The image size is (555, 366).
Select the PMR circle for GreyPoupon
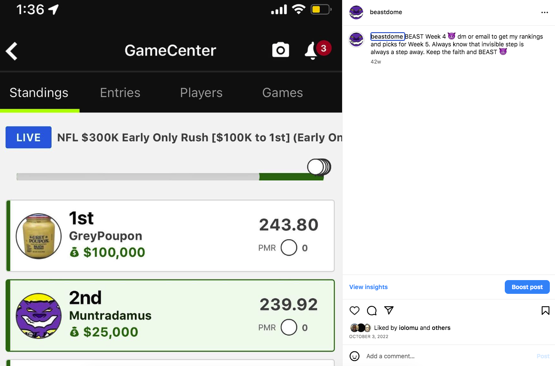tap(289, 248)
